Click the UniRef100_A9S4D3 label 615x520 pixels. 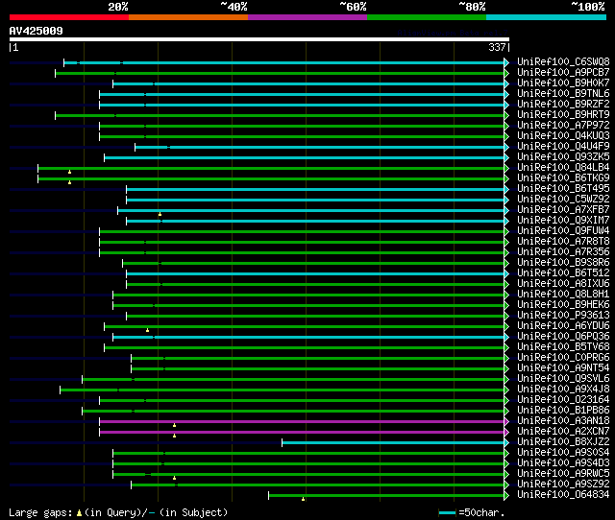point(563,463)
